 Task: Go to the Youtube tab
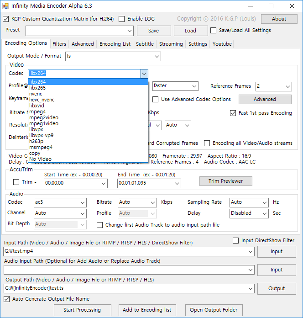[x=222, y=44]
